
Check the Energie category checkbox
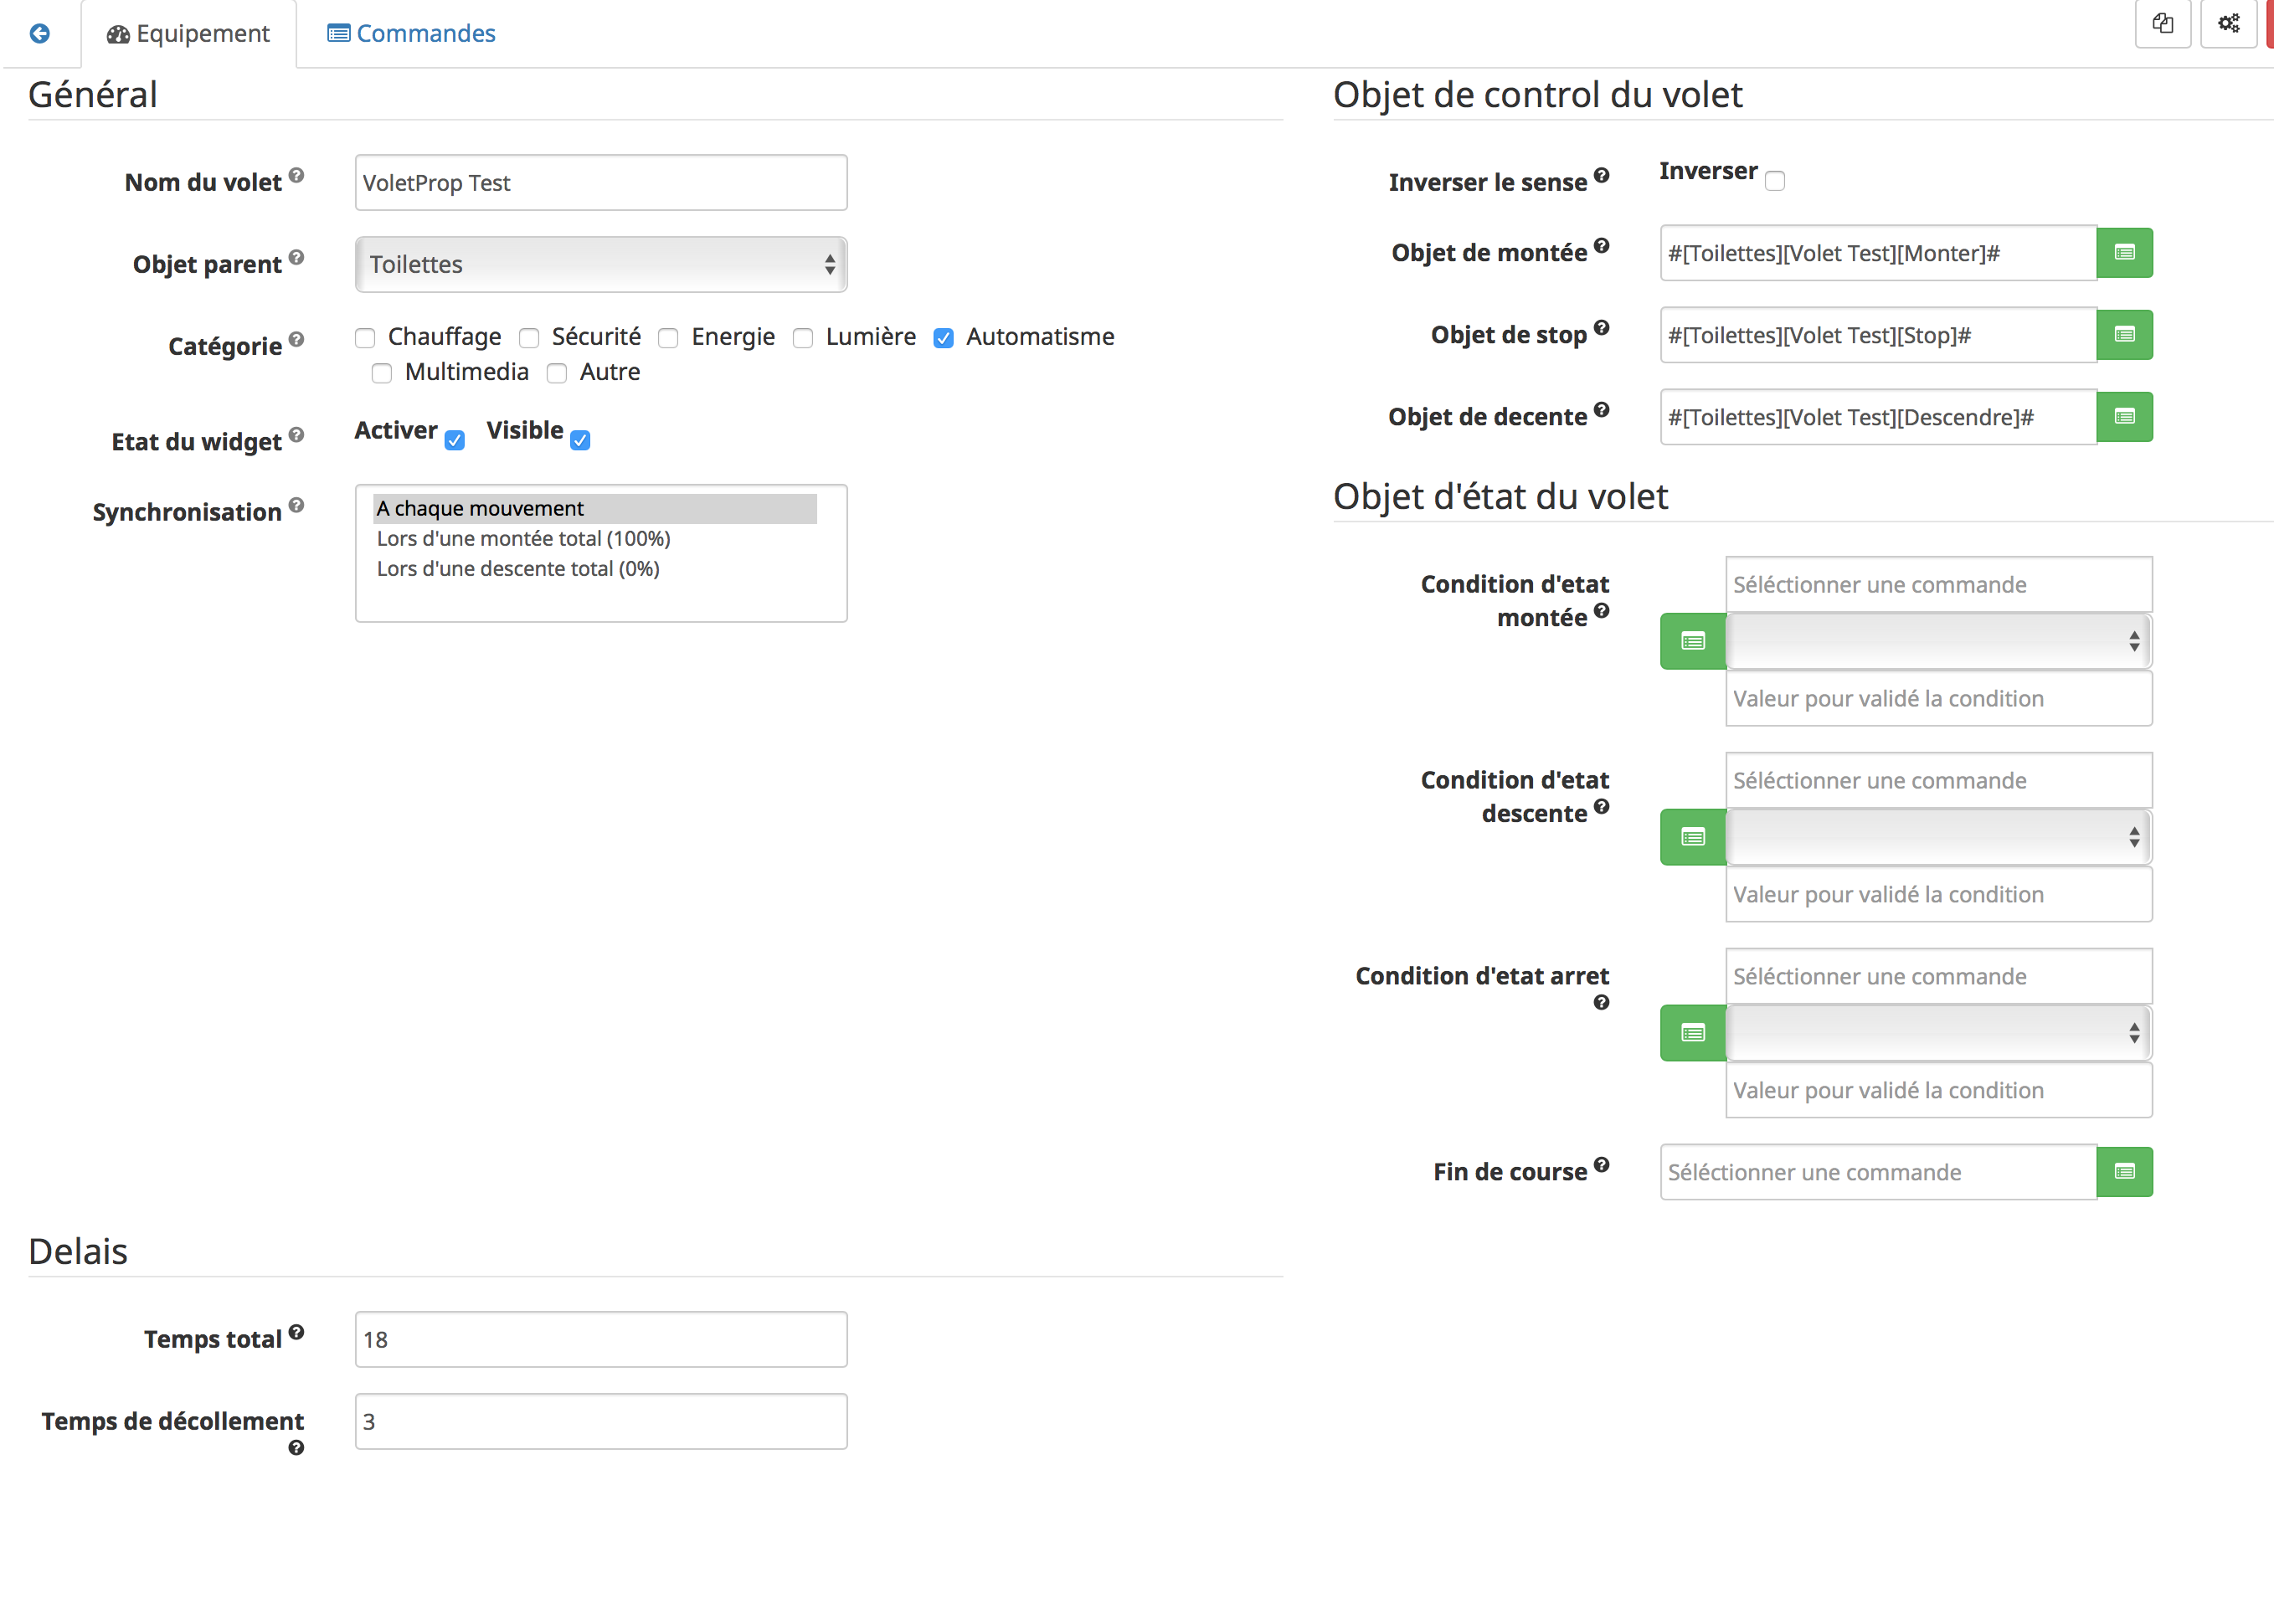[x=668, y=338]
